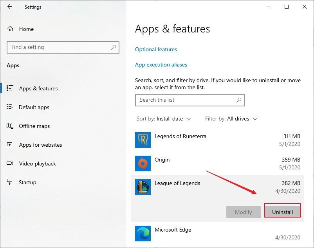Click the Apps for websites icon

coord(10,144)
